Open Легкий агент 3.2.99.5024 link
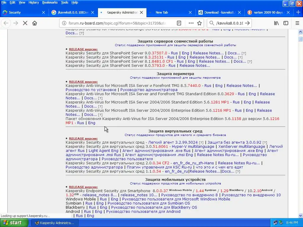Viewport: 303px width, 227px height. (x=173, y=142)
